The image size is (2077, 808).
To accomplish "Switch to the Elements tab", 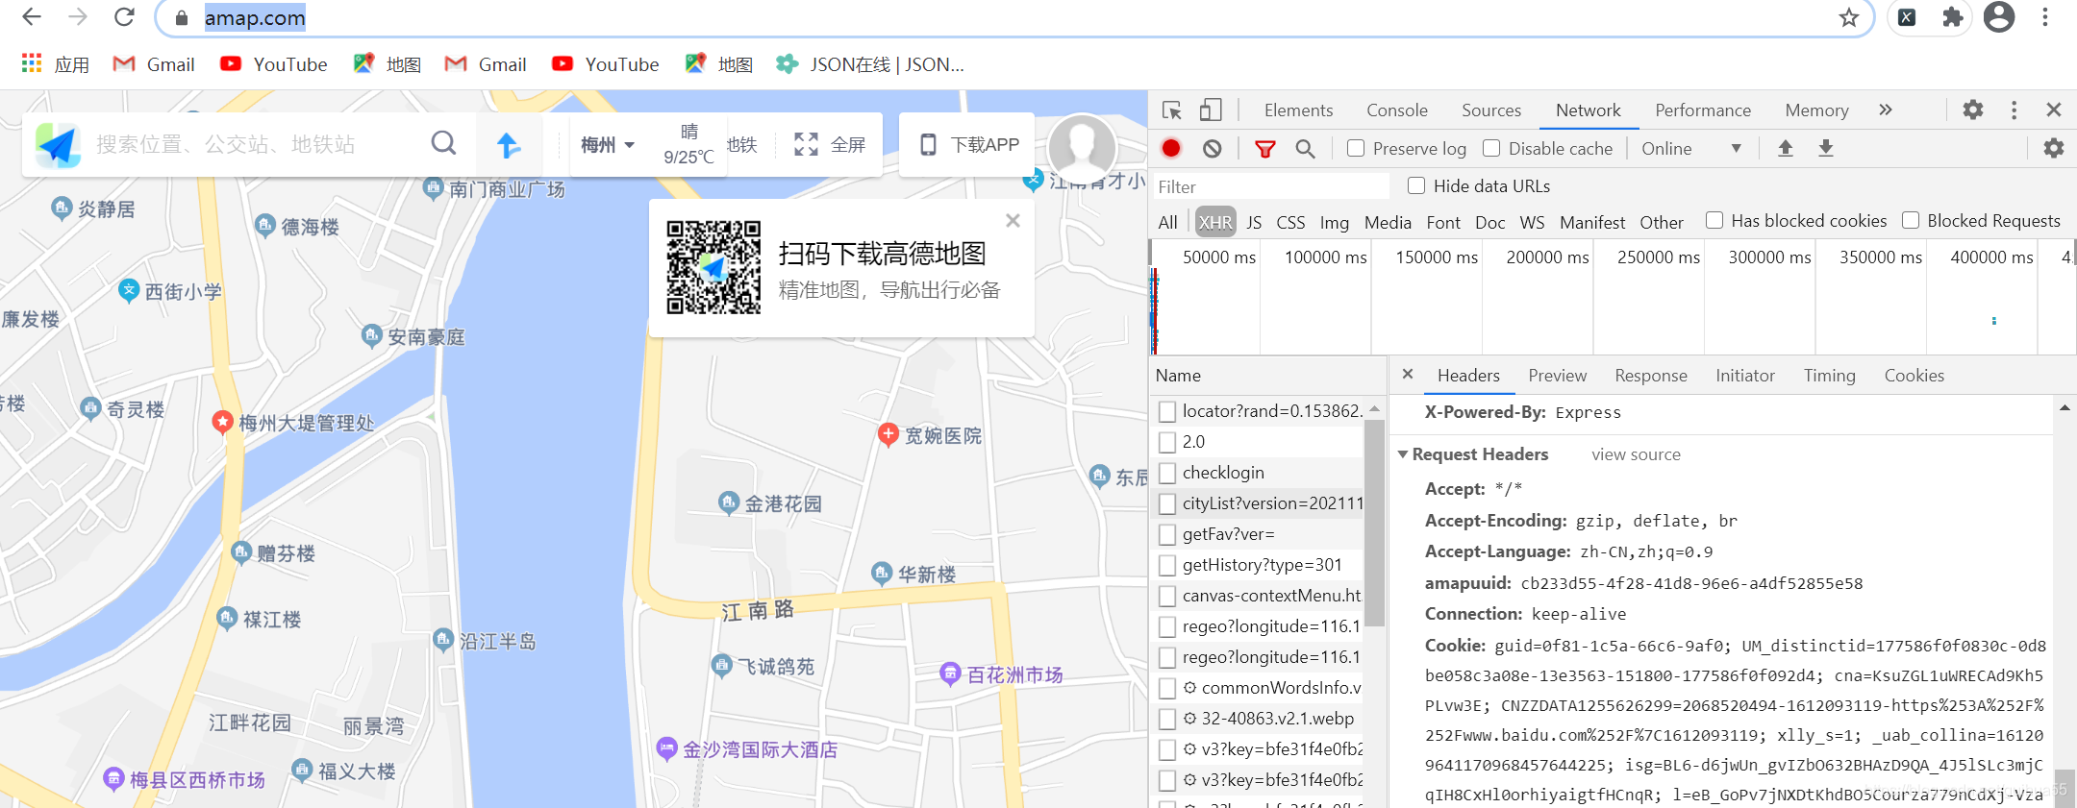I will click(x=1298, y=110).
